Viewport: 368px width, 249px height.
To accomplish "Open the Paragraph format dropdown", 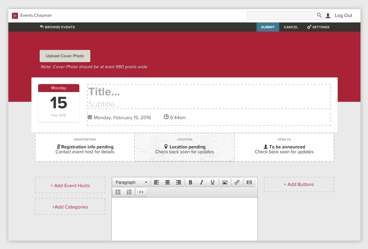I will [x=131, y=182].
